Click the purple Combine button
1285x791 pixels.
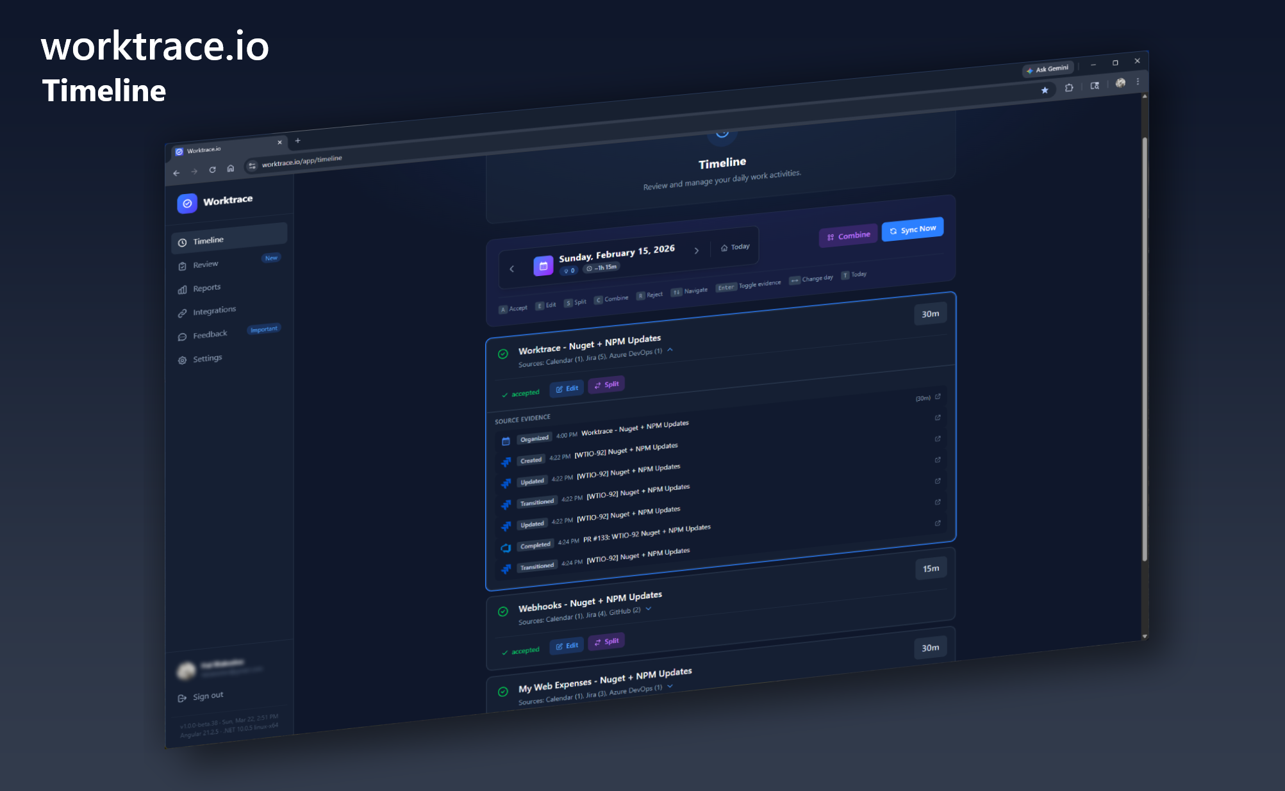coord(849,236)
